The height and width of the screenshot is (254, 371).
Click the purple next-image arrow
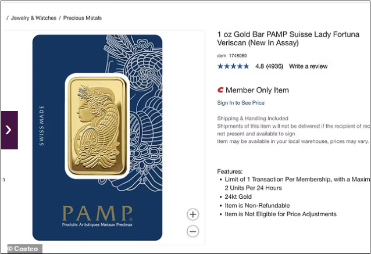tap(9, 130)
